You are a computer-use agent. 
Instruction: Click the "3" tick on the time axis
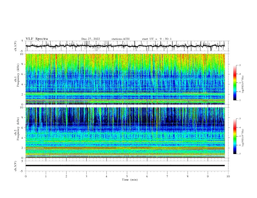86,176
